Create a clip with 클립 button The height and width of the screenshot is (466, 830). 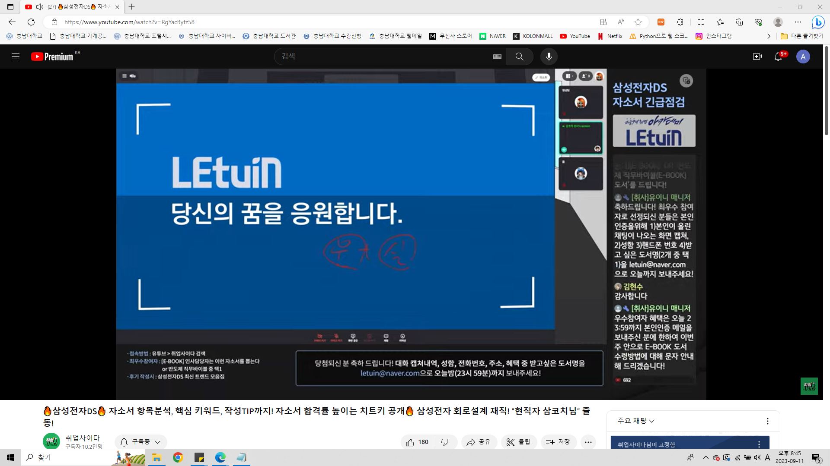click(519, 442)
